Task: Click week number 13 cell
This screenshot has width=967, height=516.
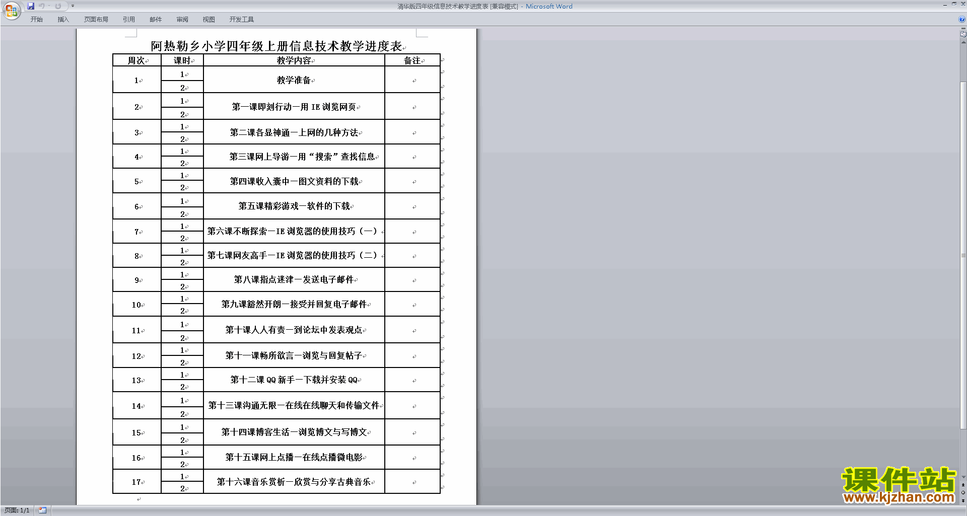Action: click(137, 380)
